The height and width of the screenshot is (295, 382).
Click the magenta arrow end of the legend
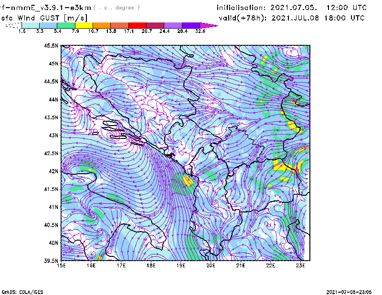[209, 25]
